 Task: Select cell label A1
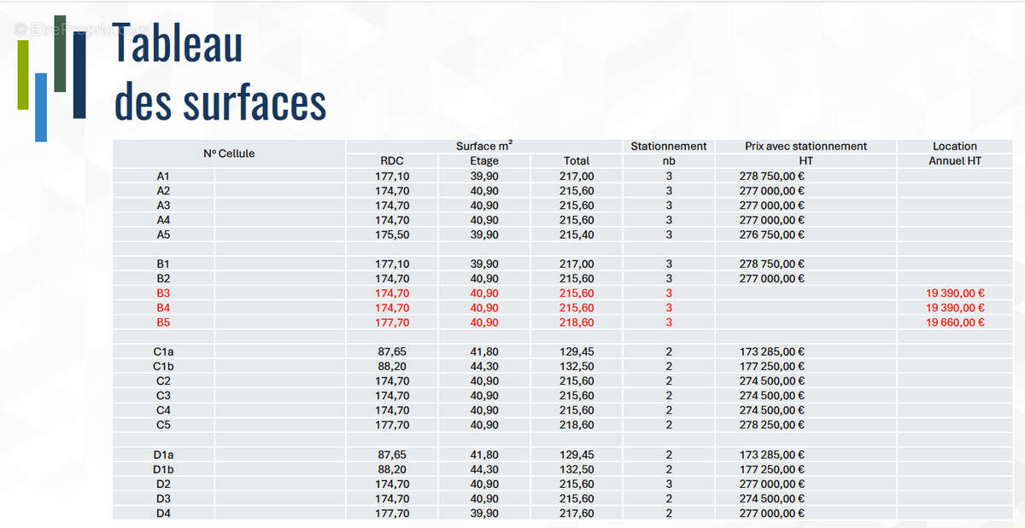(x=163, y=176)
